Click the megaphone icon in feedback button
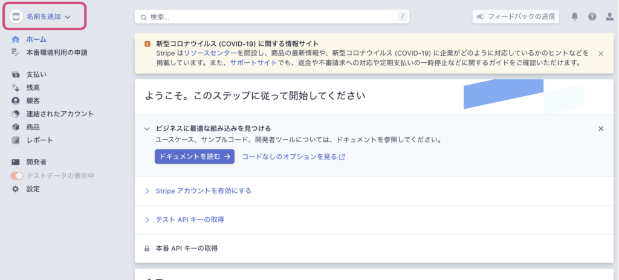This screenshot has height=280, width=619. pyautogui.click(x=479, y=16)
